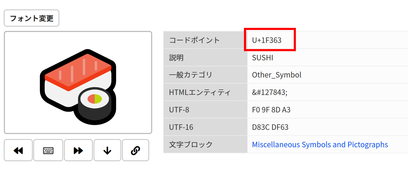Click the UTF-16 value D83C DF63
This screenshot has height=169, width=408.
click(270, 127)
